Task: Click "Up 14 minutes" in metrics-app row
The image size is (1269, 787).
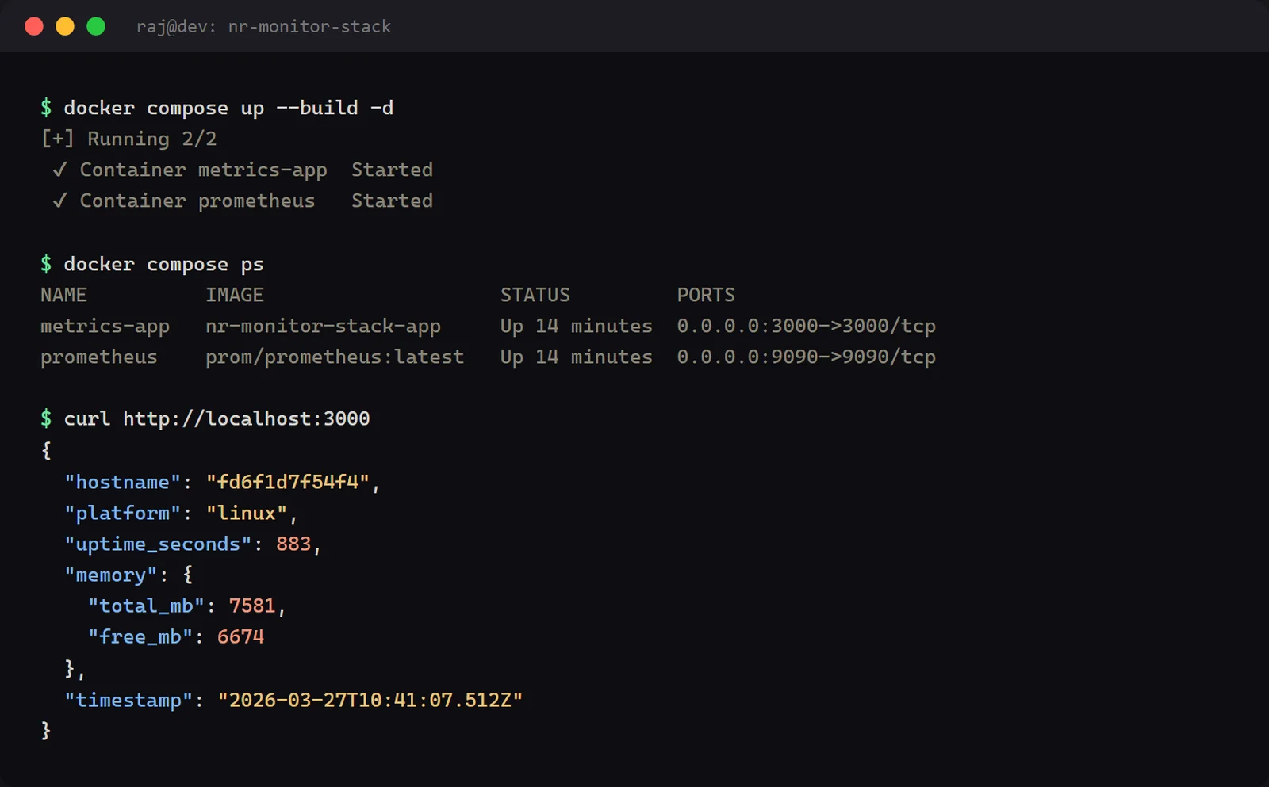Action: (x=576, y=326)
